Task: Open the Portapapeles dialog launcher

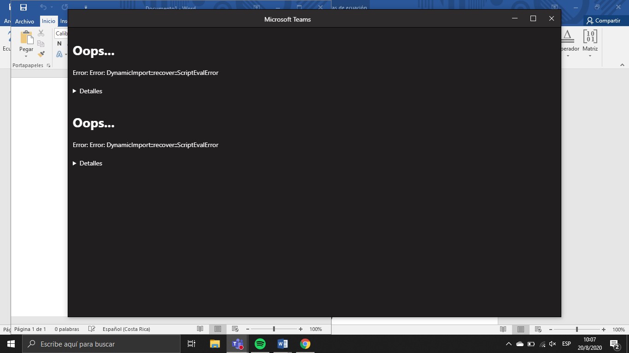Action: coord(49,66)
